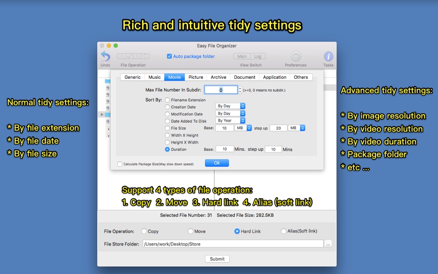Select Creation Date sort option
The image size is (438, 274).
coord(167,107)
